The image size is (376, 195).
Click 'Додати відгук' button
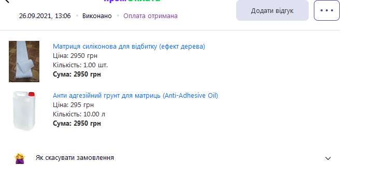click(272, 10)
